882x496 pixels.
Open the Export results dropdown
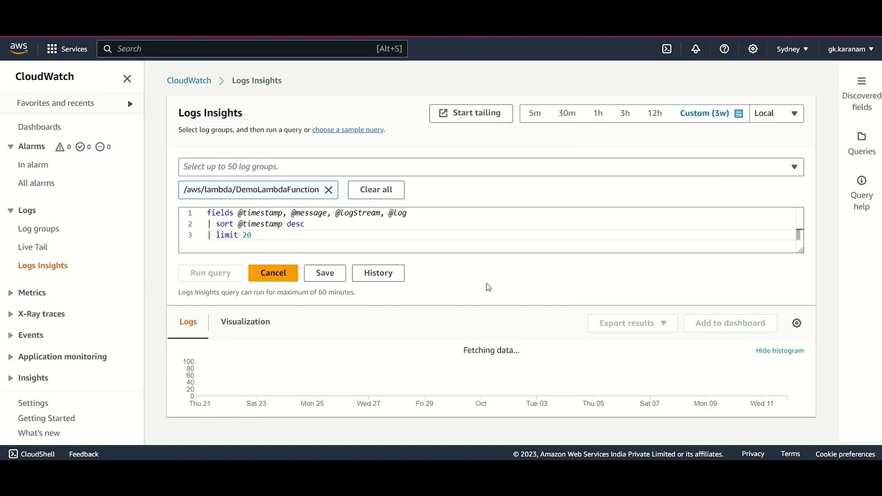pyautogui.click(x=633, y=323)
